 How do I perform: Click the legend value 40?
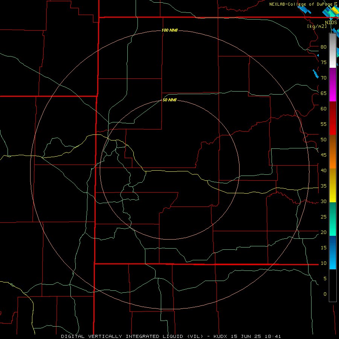coord(324,171)
